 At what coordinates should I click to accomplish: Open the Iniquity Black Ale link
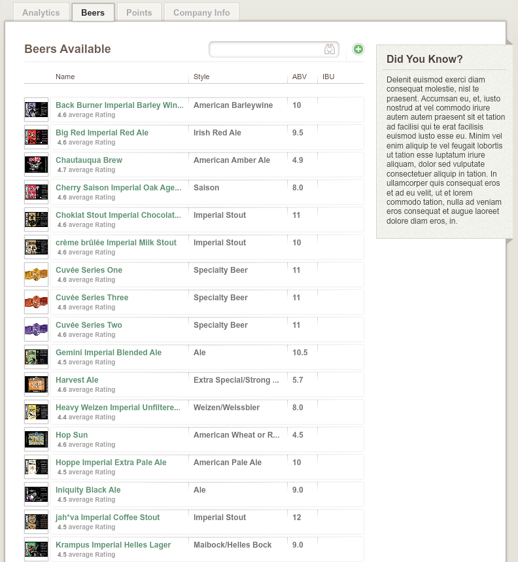[x=88, y=490]
